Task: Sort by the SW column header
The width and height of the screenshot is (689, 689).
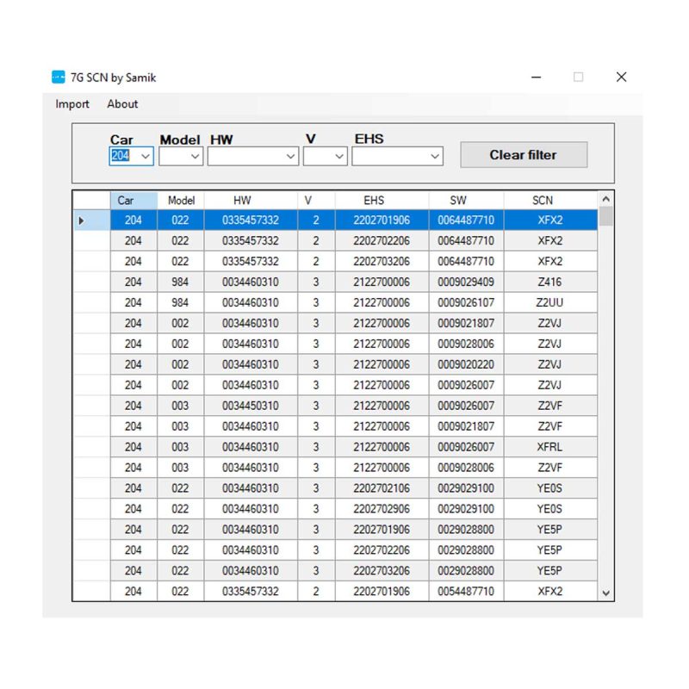Action: click(458, 200)
